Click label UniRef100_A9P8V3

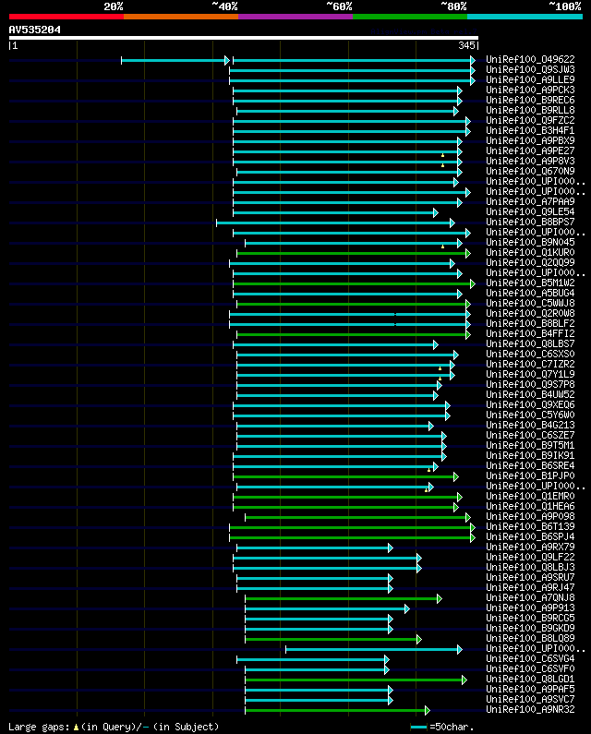point(530,161)
